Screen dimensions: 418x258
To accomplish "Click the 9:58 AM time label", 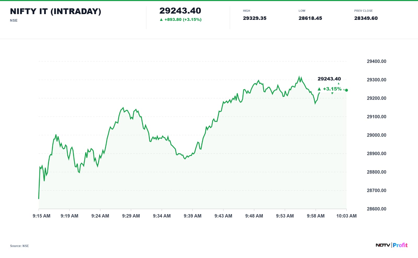I will [x=316, y=216].
